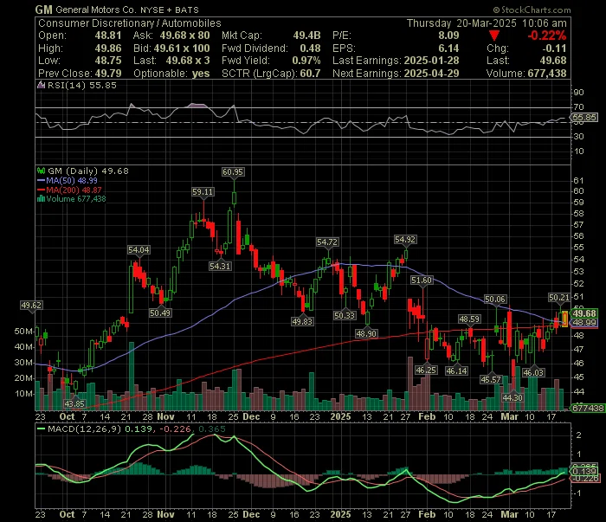Click the header Volume value 677,438
This screenshot has height=522, width=606.
click(x=545, y=74)
